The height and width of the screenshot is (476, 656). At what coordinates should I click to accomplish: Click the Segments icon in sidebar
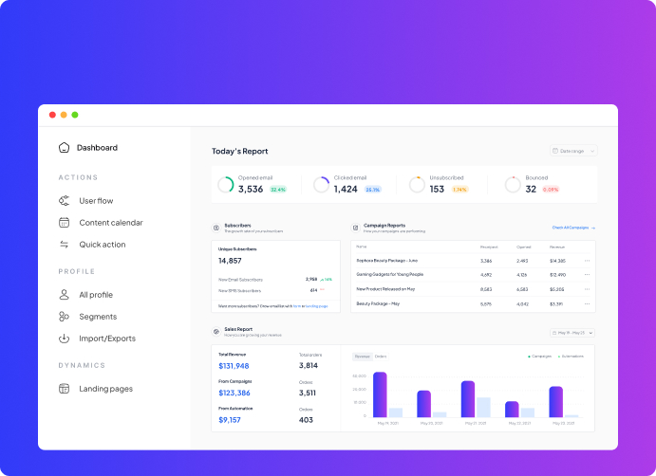point(64,317)
